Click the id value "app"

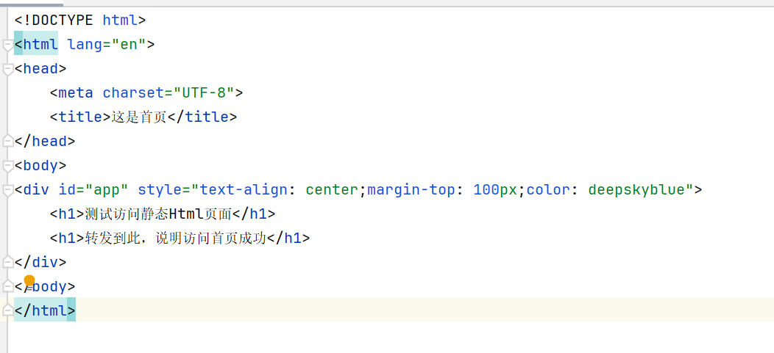click(107, 190)
